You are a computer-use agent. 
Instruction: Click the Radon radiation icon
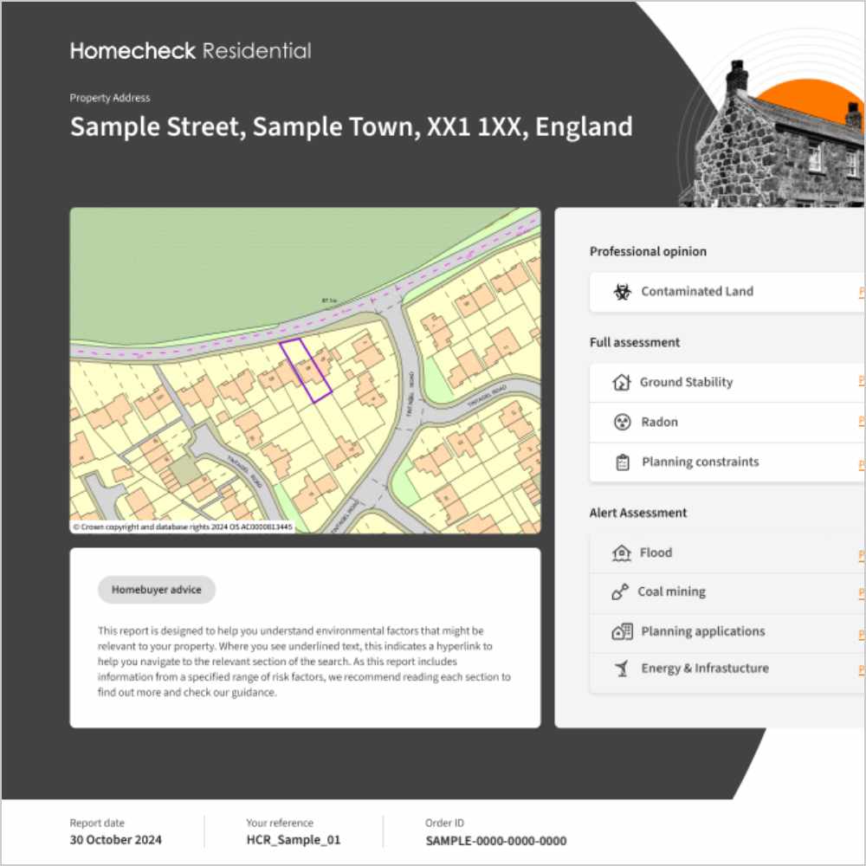[623, 422]
